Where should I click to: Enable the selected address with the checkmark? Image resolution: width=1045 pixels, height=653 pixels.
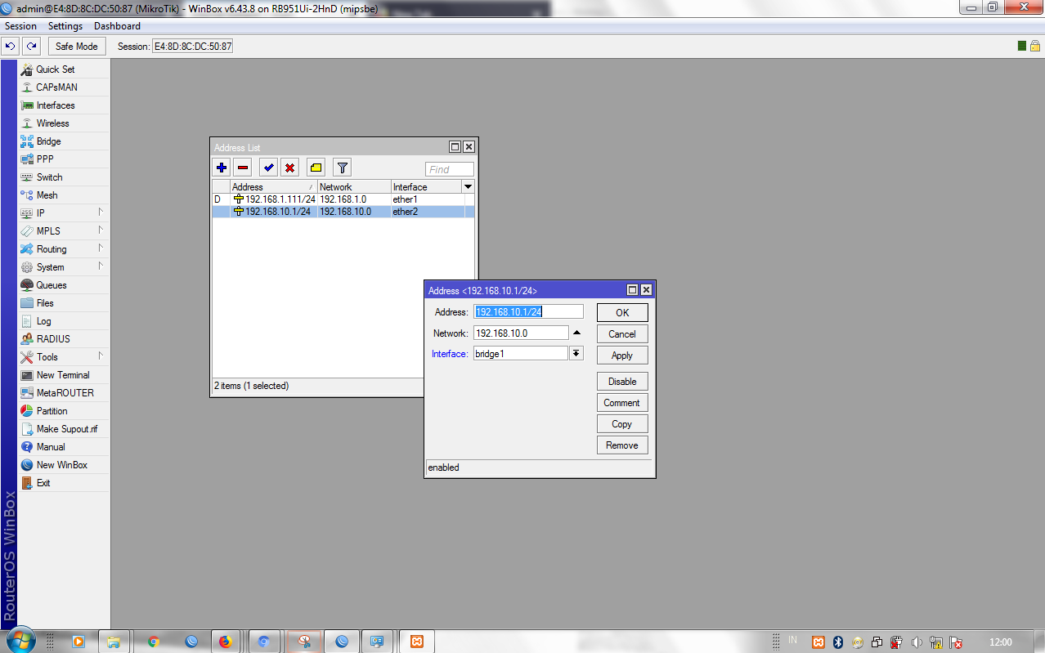point(268,168)
